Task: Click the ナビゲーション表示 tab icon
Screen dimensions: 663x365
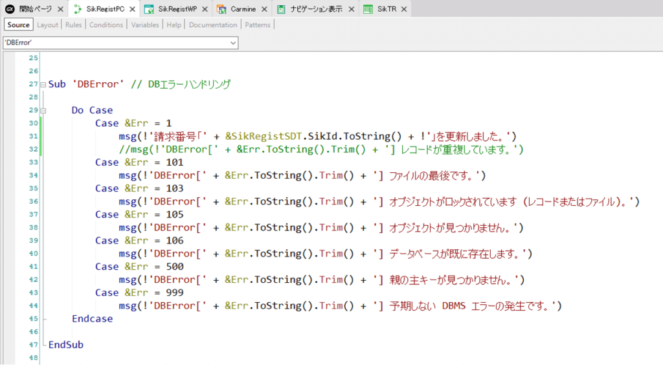Action: click(282, 9)
